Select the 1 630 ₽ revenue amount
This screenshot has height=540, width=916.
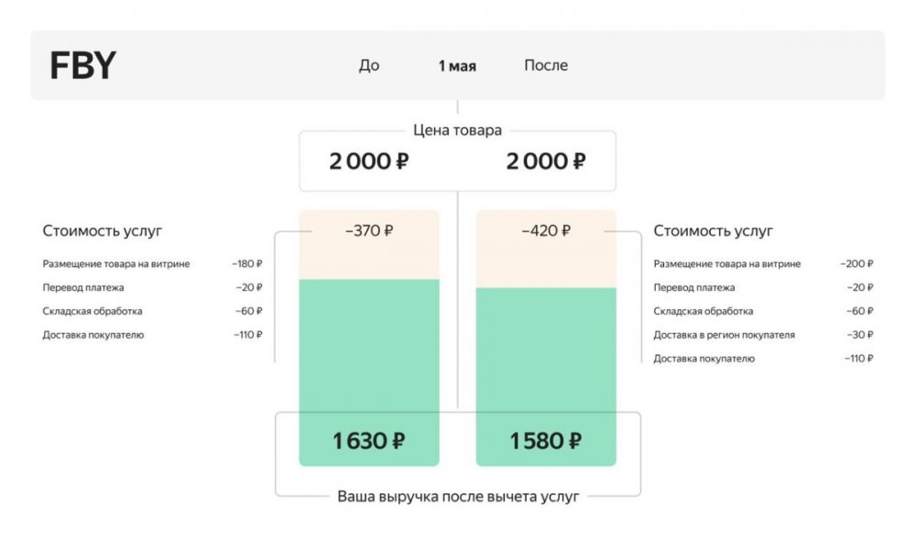[368, 441]
